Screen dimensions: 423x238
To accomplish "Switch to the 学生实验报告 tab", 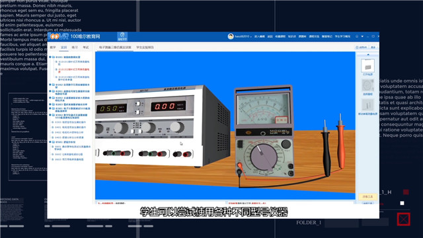I will (145, 47).
